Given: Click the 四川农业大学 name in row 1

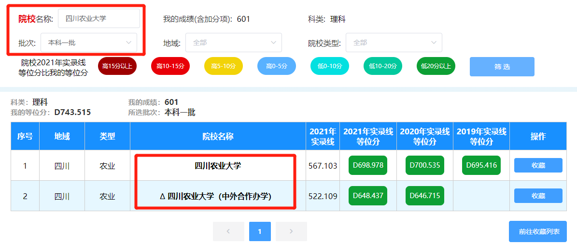Looking at the screenshot, I should 218,166.
